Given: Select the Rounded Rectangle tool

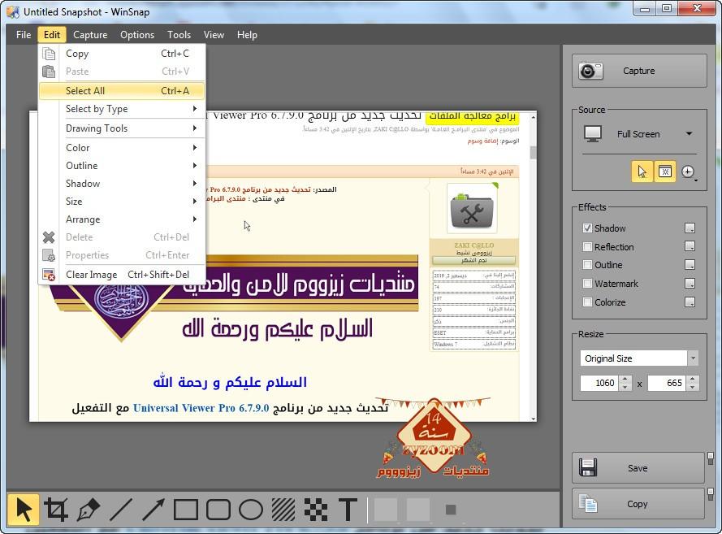Looking at the screenshot, I should pos(218,510).
